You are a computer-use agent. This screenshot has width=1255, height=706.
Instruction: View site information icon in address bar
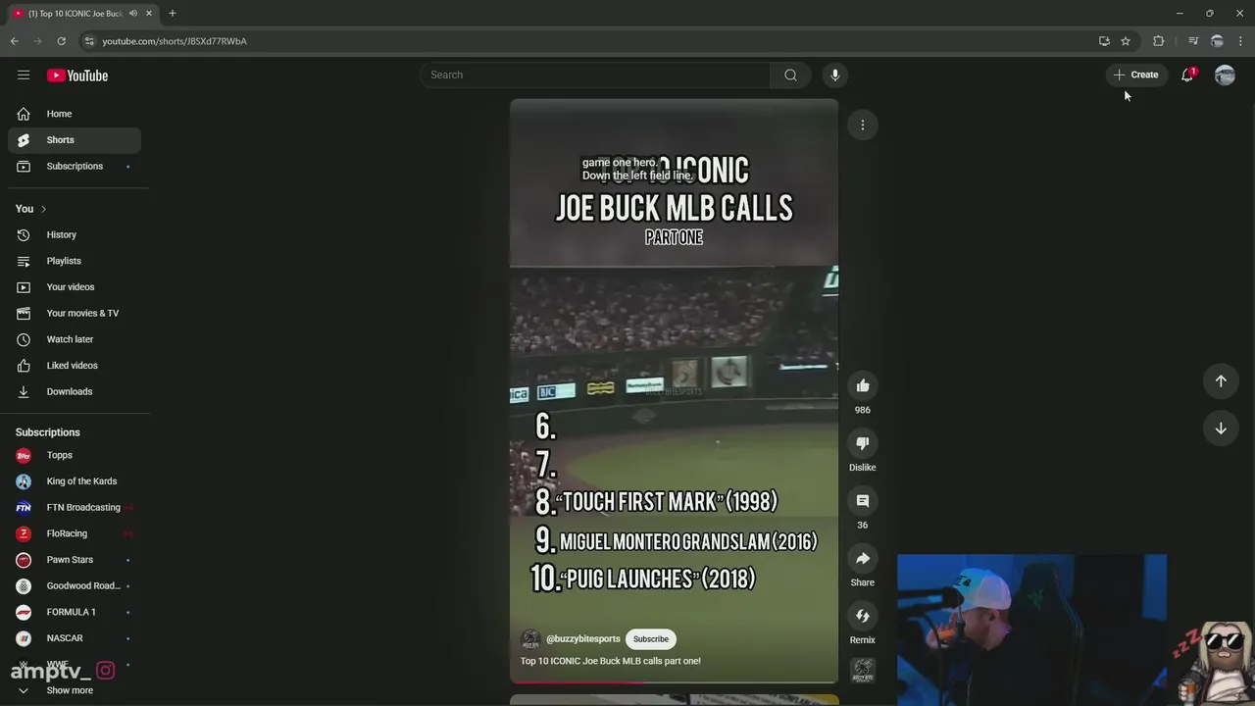click(x=89, y=41)
